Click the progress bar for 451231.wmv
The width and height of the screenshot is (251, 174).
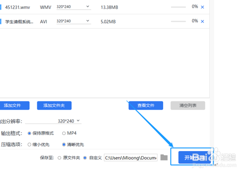pos(178,7)
